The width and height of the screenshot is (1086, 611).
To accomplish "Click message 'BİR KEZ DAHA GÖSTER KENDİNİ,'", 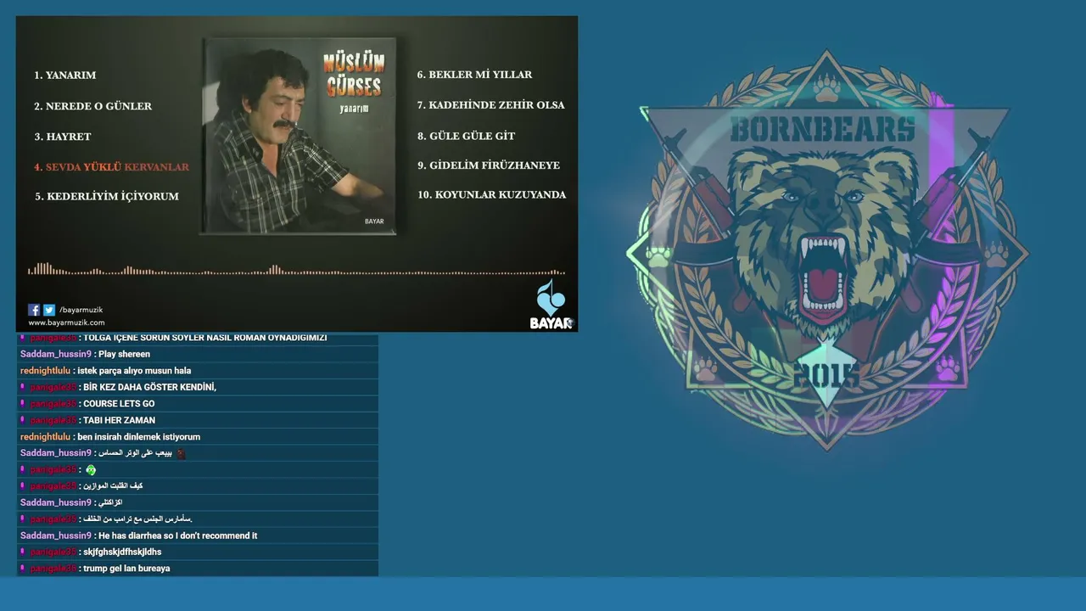I will click(150, 387).
